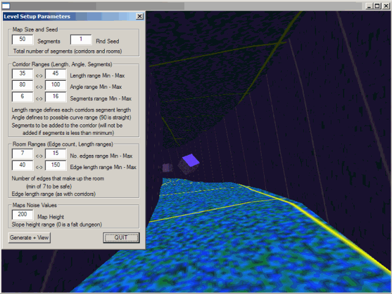392x294 pixels.
Task: Focus the Segments range Min field
Action: click(x=23, y=97)
